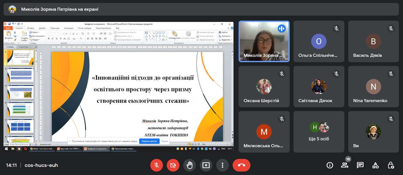Screen dimensions: 403x175
Task: Select Миколів Зоряна participant video tile
Action: [264, 41]
